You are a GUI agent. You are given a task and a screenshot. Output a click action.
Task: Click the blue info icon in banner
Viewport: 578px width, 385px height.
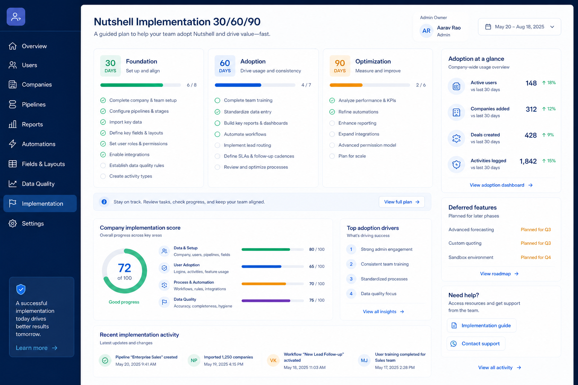click(x=104, y=202)
